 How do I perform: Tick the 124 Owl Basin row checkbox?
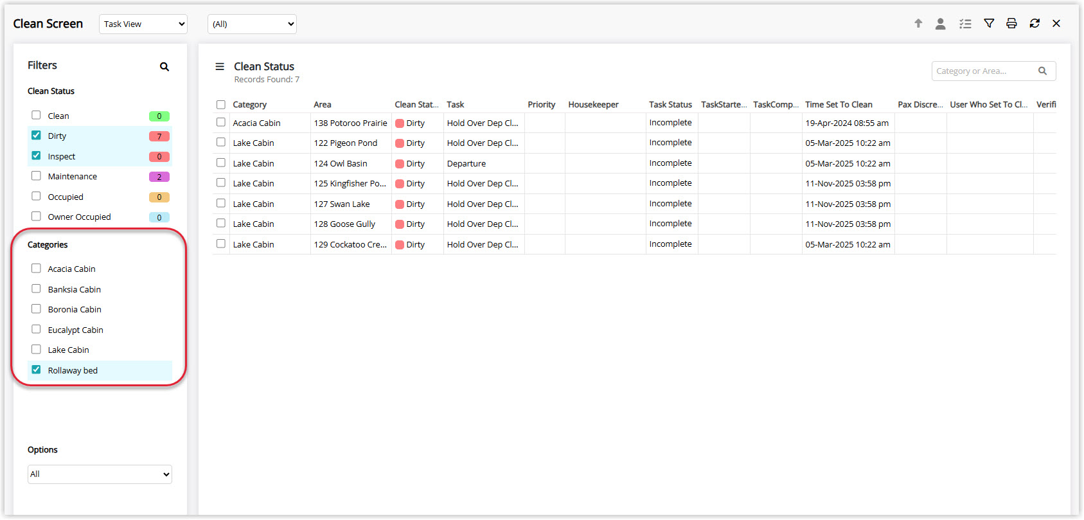[221, 163]
